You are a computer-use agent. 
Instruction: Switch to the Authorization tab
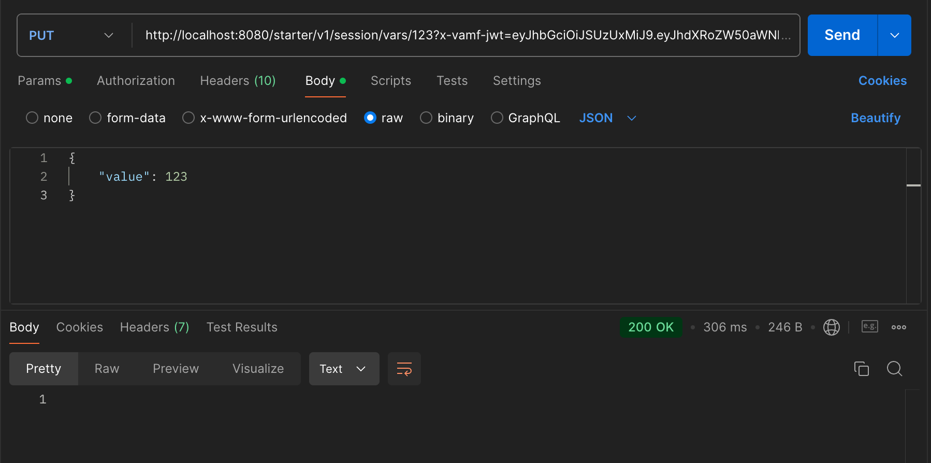pos(136,81)
